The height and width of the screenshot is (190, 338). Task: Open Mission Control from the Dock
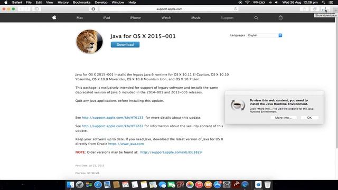89,185
